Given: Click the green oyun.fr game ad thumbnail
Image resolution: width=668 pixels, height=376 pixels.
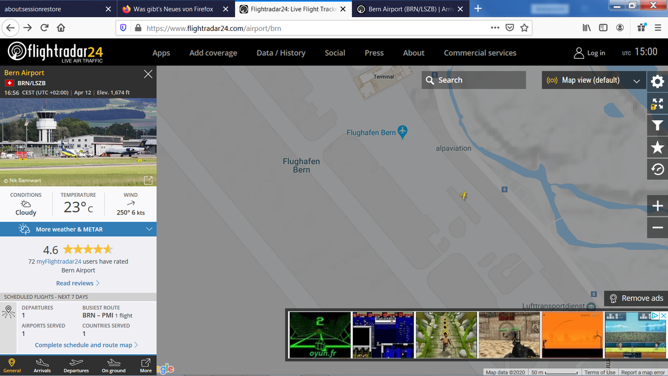Looking at the screenshot, I should pos(319,335).
